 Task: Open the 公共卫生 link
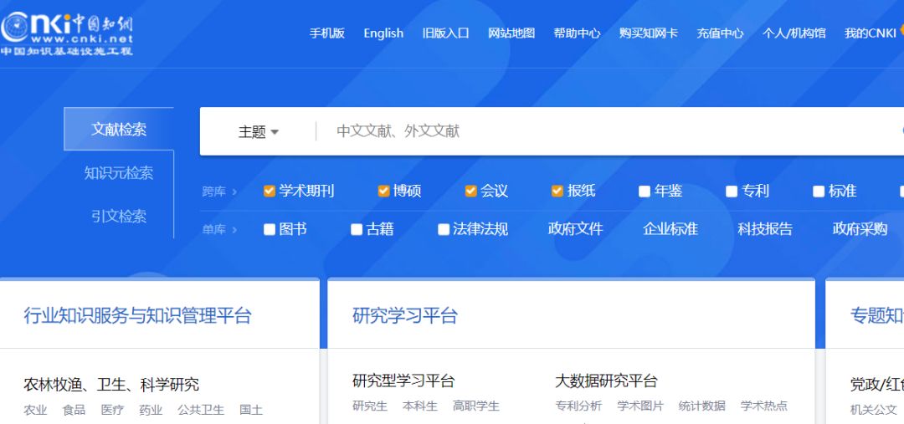[201, 410]
